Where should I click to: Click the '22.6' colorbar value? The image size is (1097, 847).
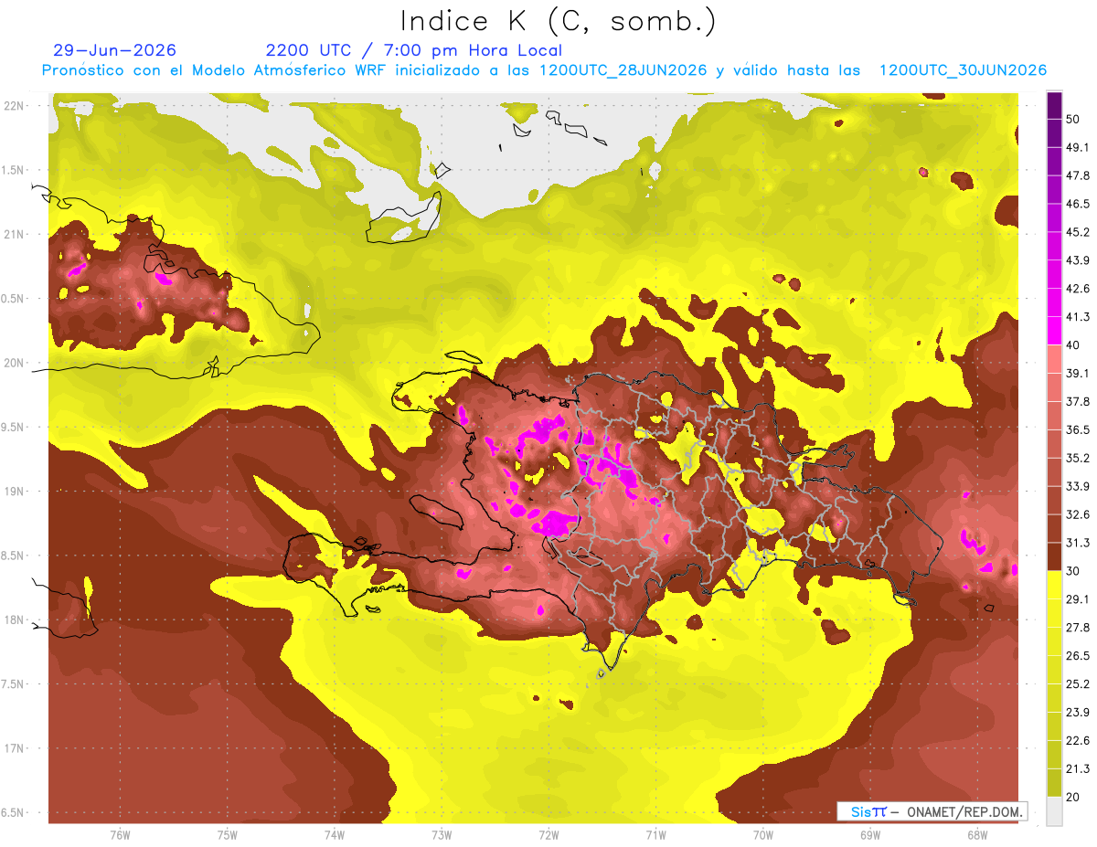(1078, 740)
